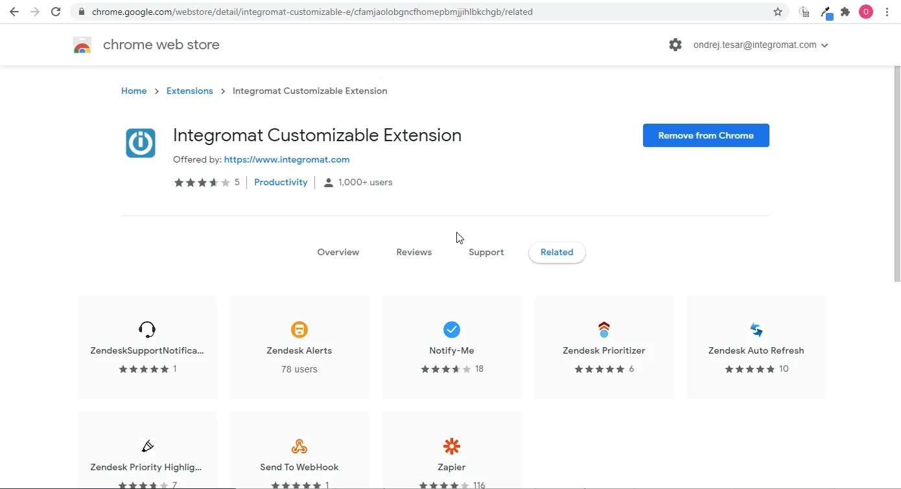
Task: Click the Integromat Customizable Extension heading
Action: 317,135
